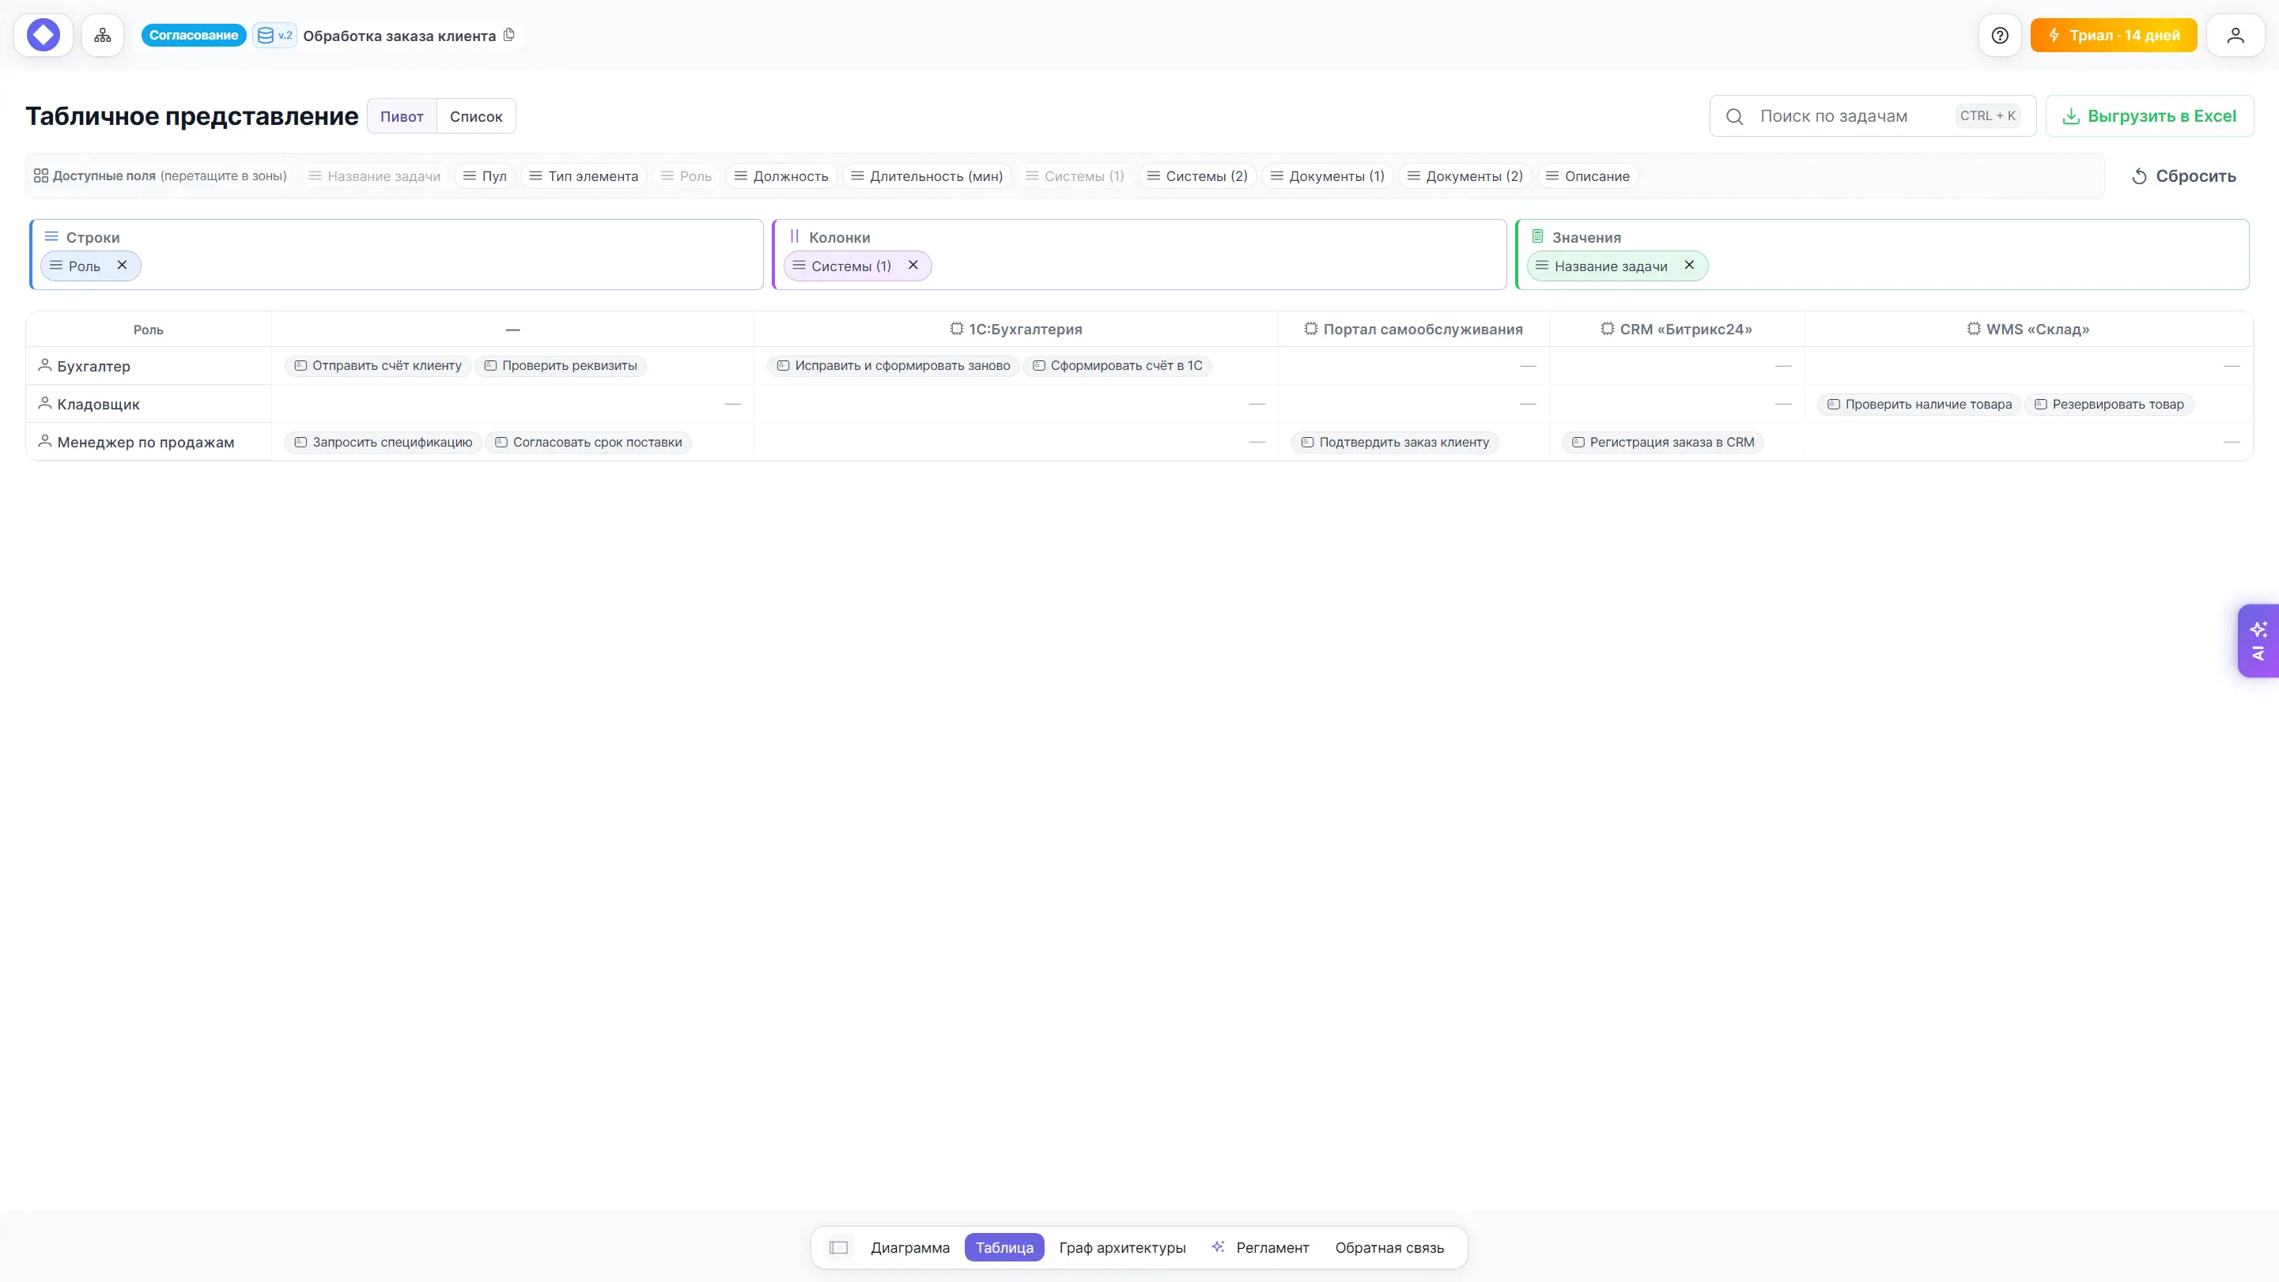Open the process hierarchy tree icon
The width and height of the screenshot is (2279, 1282).
pyautogui.click(x=103, y=36)
